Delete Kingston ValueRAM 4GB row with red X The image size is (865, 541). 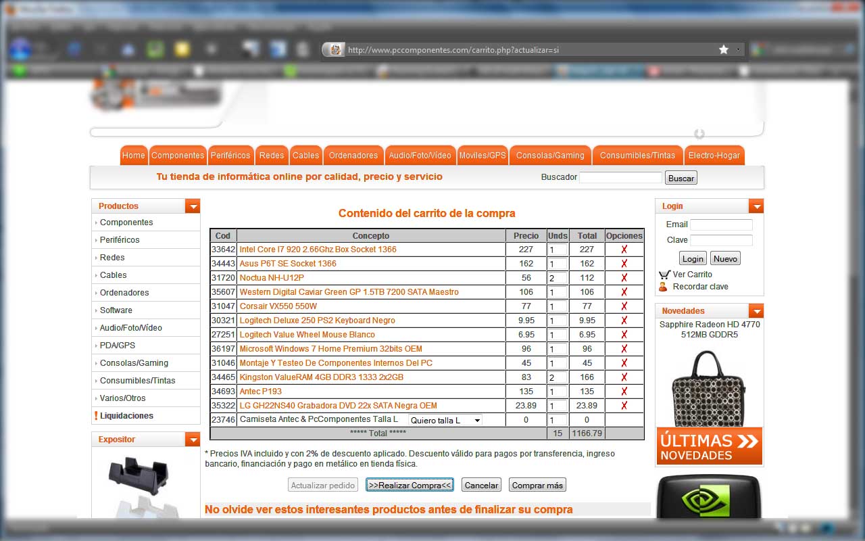coord(624,377)
